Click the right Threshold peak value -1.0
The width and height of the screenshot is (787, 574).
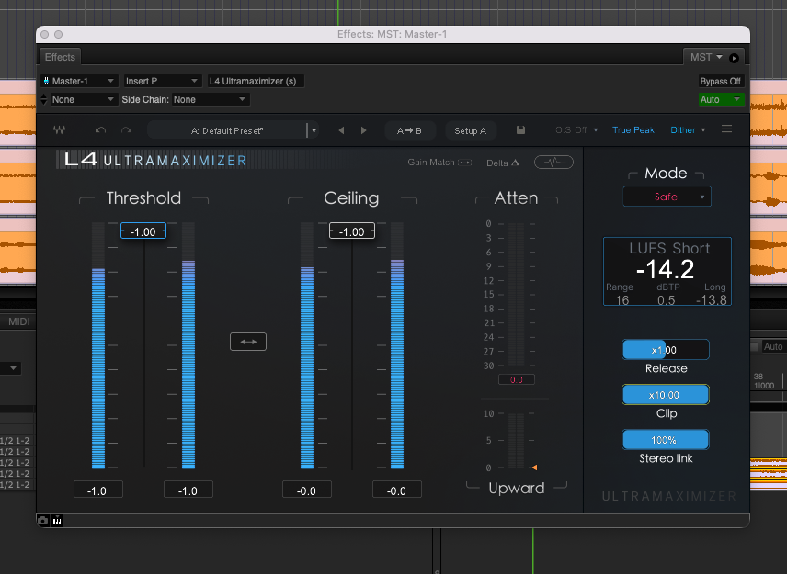pos(188,490)
